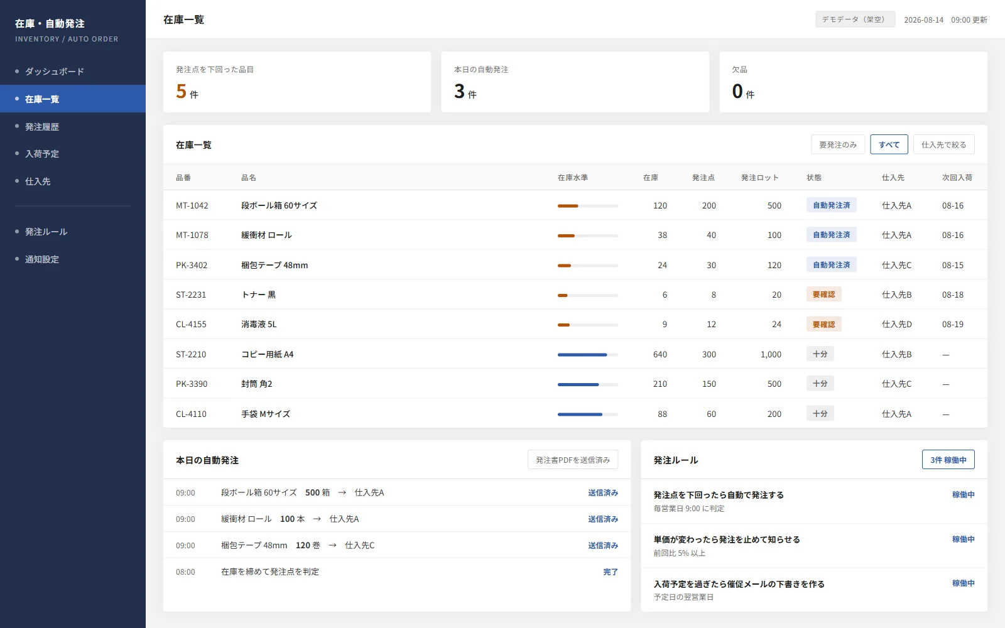Click 在庫・自動発注 app title
The image size is (1005, 628).
(50, 24)
